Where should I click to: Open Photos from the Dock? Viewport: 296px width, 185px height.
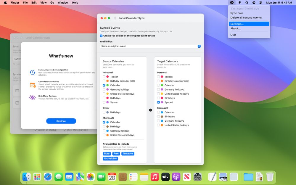[x=91, y=177]
